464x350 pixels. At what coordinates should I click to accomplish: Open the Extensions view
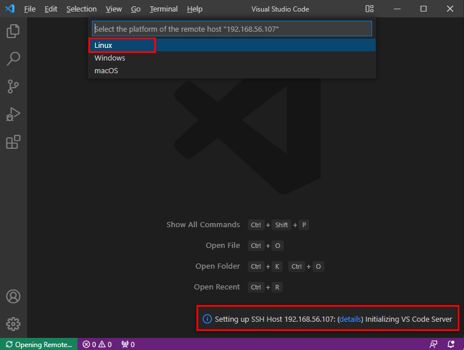pyautogui.click(x=13, y=142)
